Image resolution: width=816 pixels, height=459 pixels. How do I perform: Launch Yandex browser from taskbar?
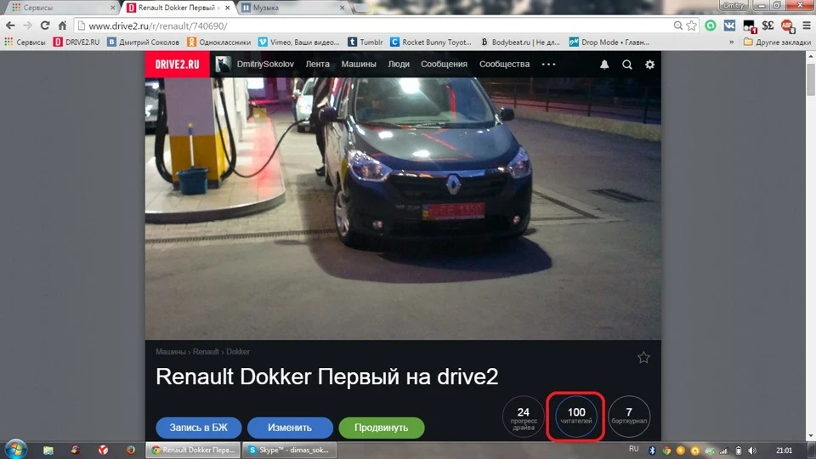(103, 450)
